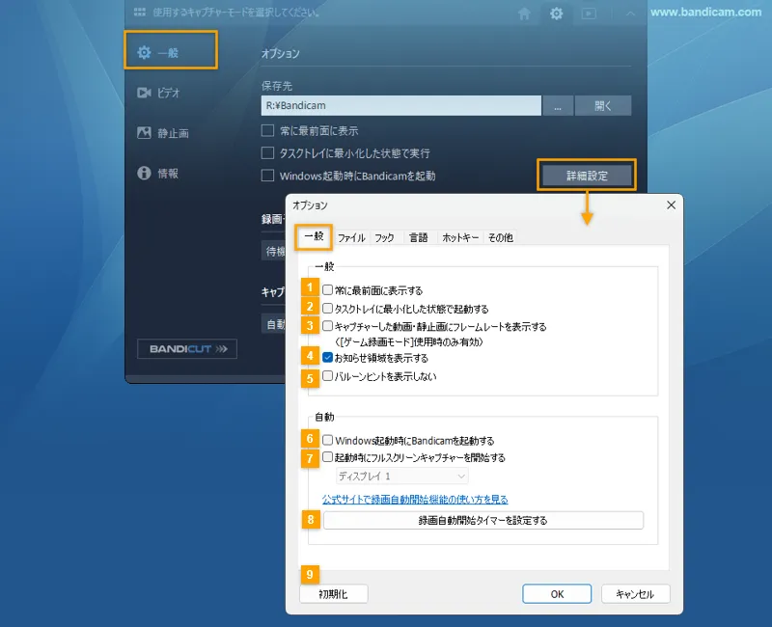Viewport: 772px width, 627px height.
Task: Open the Home icon in Bandicam header
Action: (524, 14)
